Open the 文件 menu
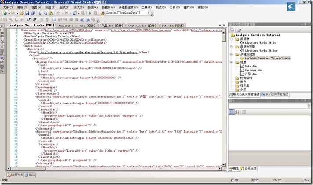 (x=8, y=7)
